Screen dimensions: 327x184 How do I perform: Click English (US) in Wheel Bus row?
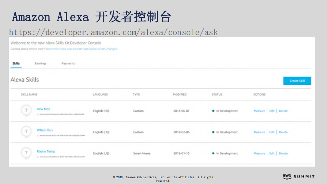(101, 132)
